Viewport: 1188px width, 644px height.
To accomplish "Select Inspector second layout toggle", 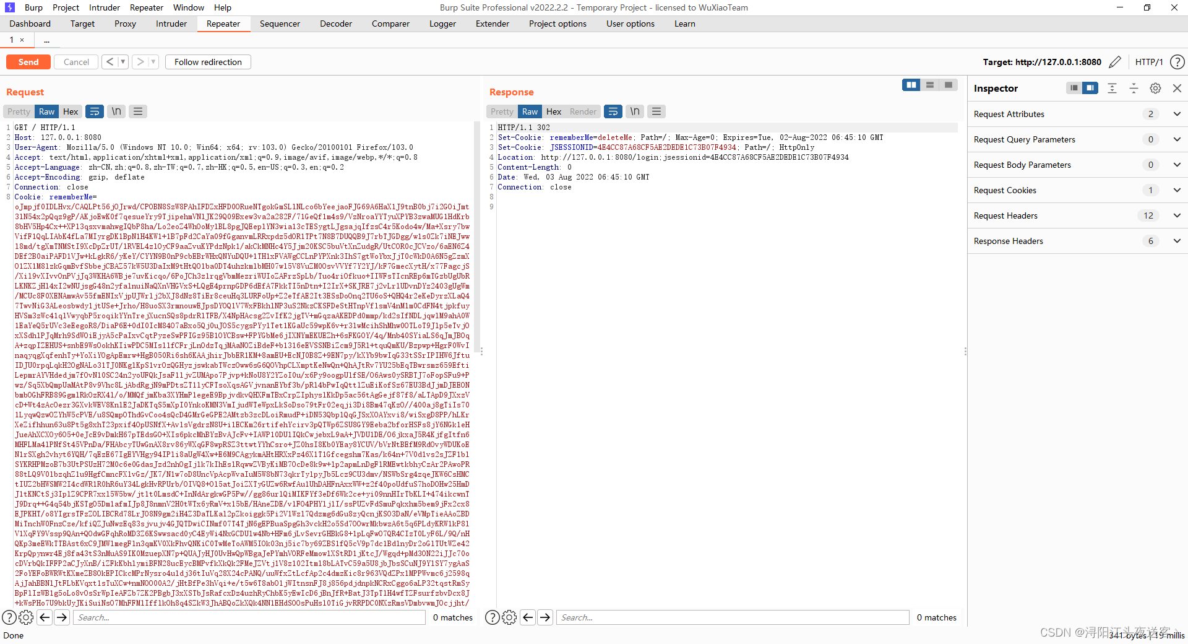I will pyautogui.click(x=1090, y=88).
